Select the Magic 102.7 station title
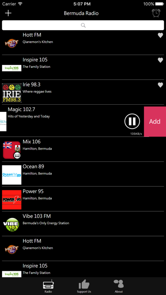The height and width of the screenshot is (295, 166). (x=22, y=109)
